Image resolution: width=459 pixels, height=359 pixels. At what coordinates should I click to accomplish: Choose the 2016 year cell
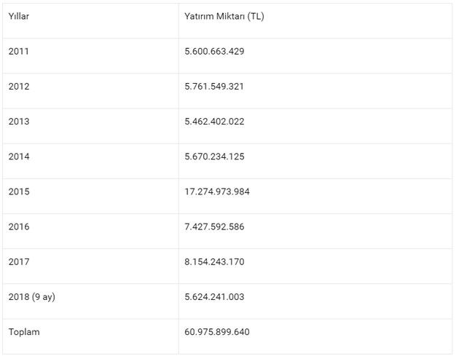pos(20,226)
